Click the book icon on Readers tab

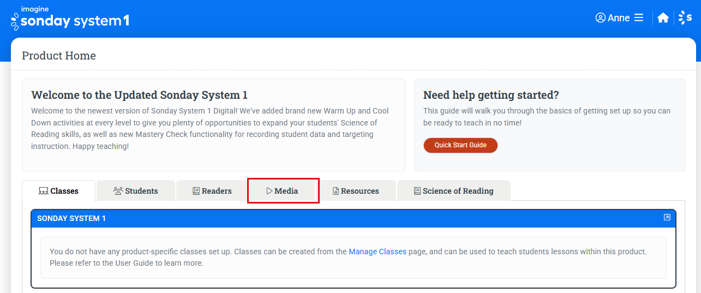click(196, 191)
